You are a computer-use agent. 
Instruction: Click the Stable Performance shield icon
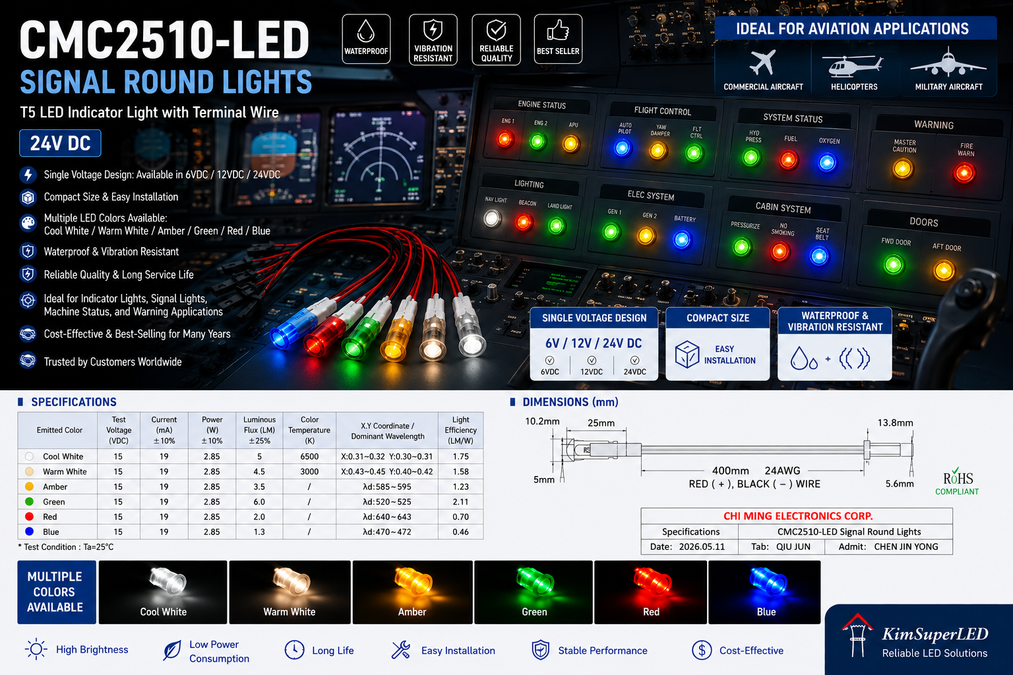(x=541, y=650)
